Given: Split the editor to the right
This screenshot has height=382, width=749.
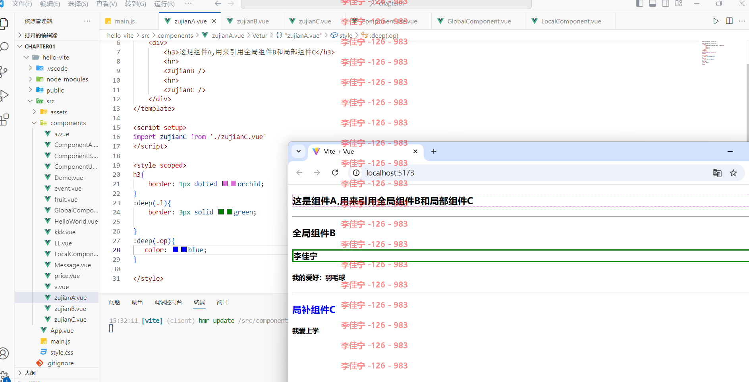Looking at the screenshot, I should pyautogui.click(x=729, y=21).
